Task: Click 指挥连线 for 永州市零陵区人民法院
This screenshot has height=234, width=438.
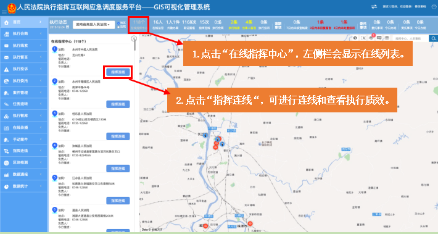Action: click(118, 104)
